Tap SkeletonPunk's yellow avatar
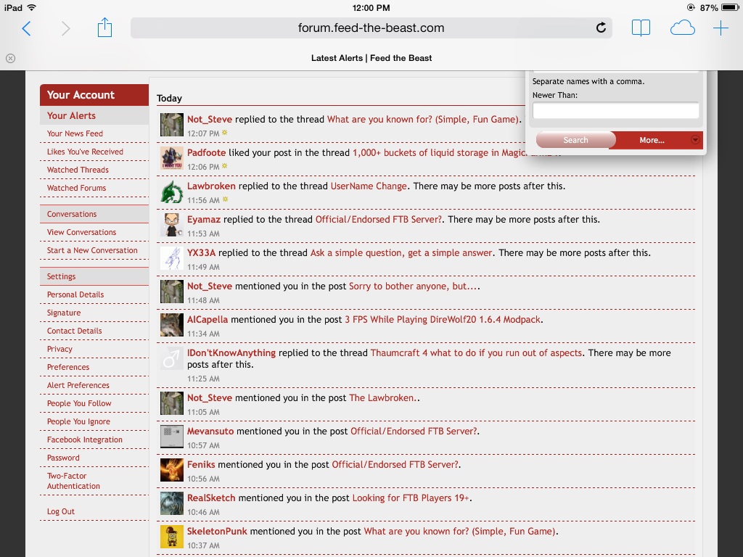This screenshot has width=743, height=557. 172,537
